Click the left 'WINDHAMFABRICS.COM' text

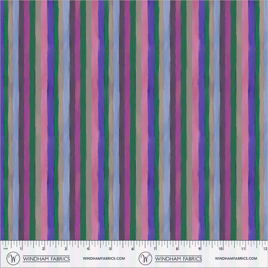[104, 259]
